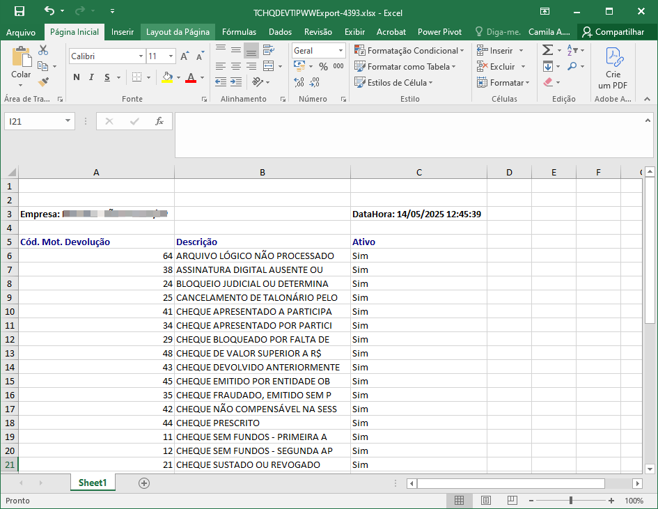Click Increase Indent icon
The image size is (658, 509).
236,82
